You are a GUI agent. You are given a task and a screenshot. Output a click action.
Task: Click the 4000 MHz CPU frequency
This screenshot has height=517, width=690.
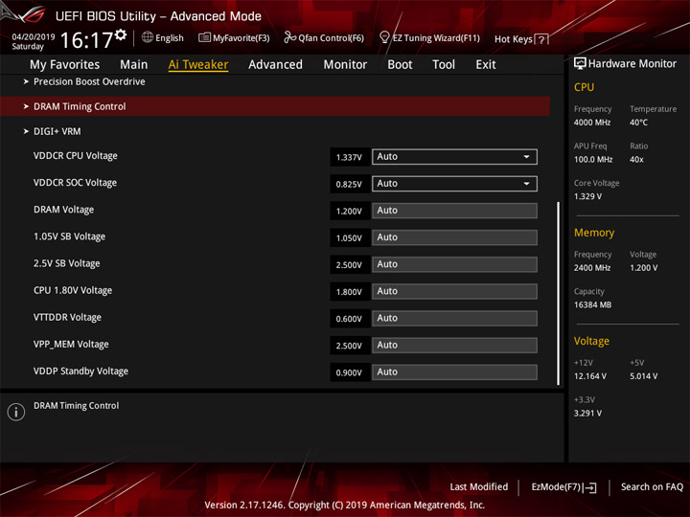click(x=592, y=123)
